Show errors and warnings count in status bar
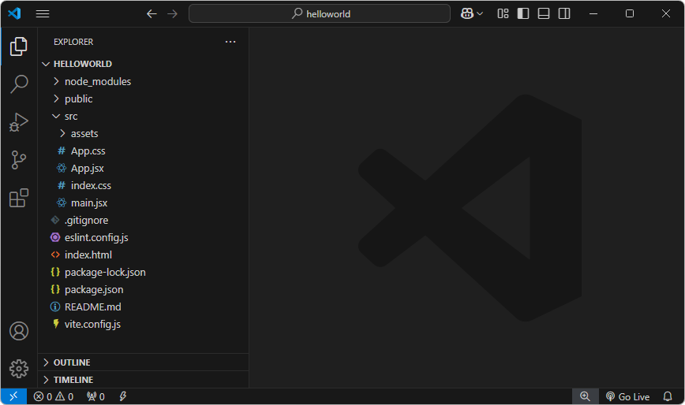Viewport: 685px width, 405px height. [54, 396]
